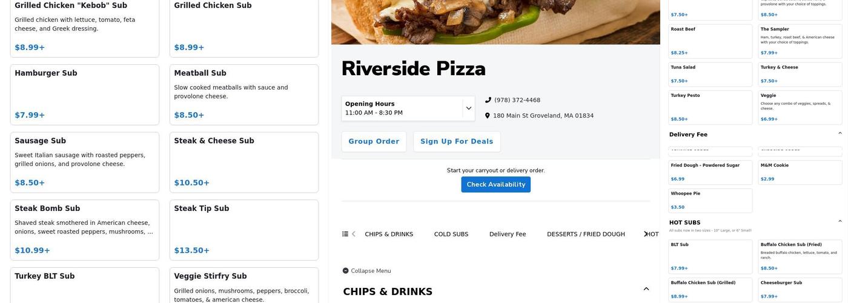This screenshot has height=303, width=848.
Task: Click Sign Up For Deals
Action: (x=457, y=142)
